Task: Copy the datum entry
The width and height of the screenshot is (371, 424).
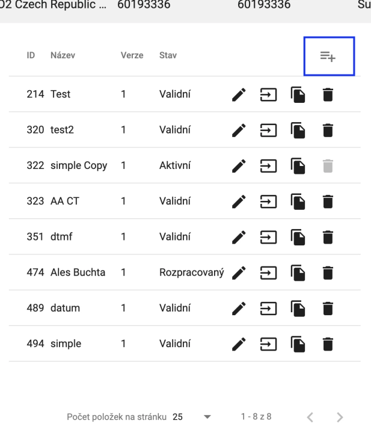Action: coord(297,309)
